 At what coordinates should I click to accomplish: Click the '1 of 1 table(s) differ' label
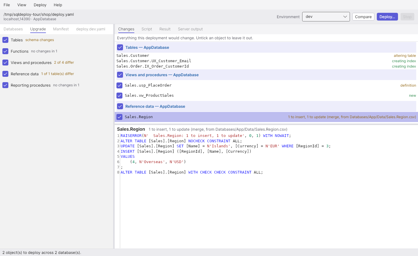[x=58, y=74]
